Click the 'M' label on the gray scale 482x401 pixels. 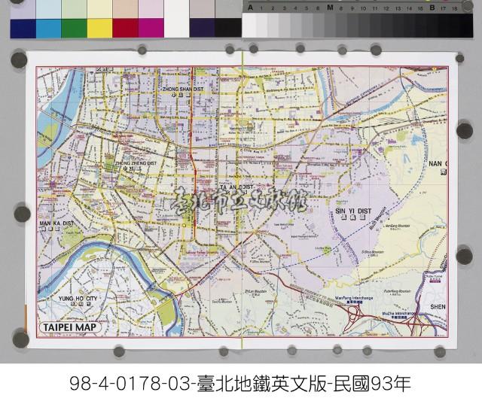tap(330, 8)
